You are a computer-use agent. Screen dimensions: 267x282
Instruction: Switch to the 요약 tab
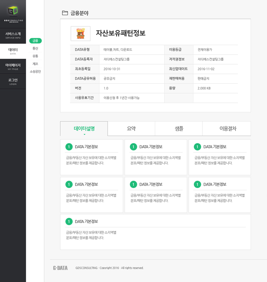[x=131, y=128]
